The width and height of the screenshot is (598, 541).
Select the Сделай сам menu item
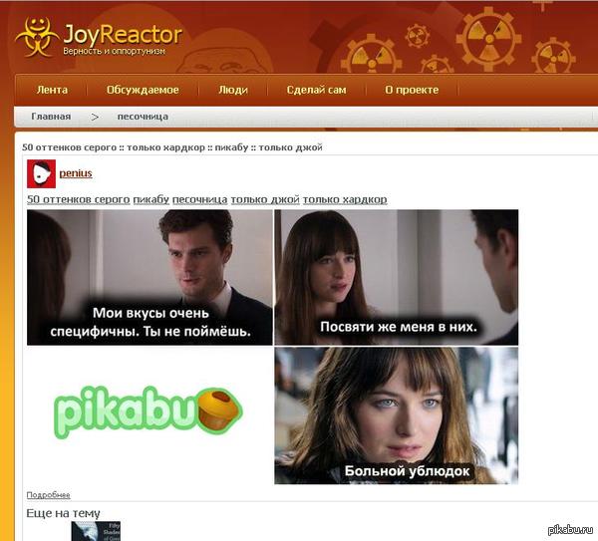[317, 90]
